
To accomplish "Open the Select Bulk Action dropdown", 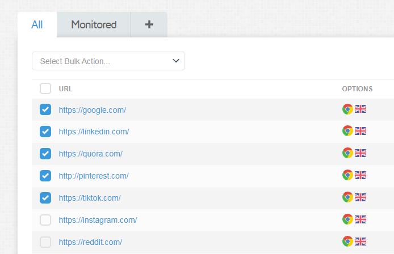I will coord(108,61).
